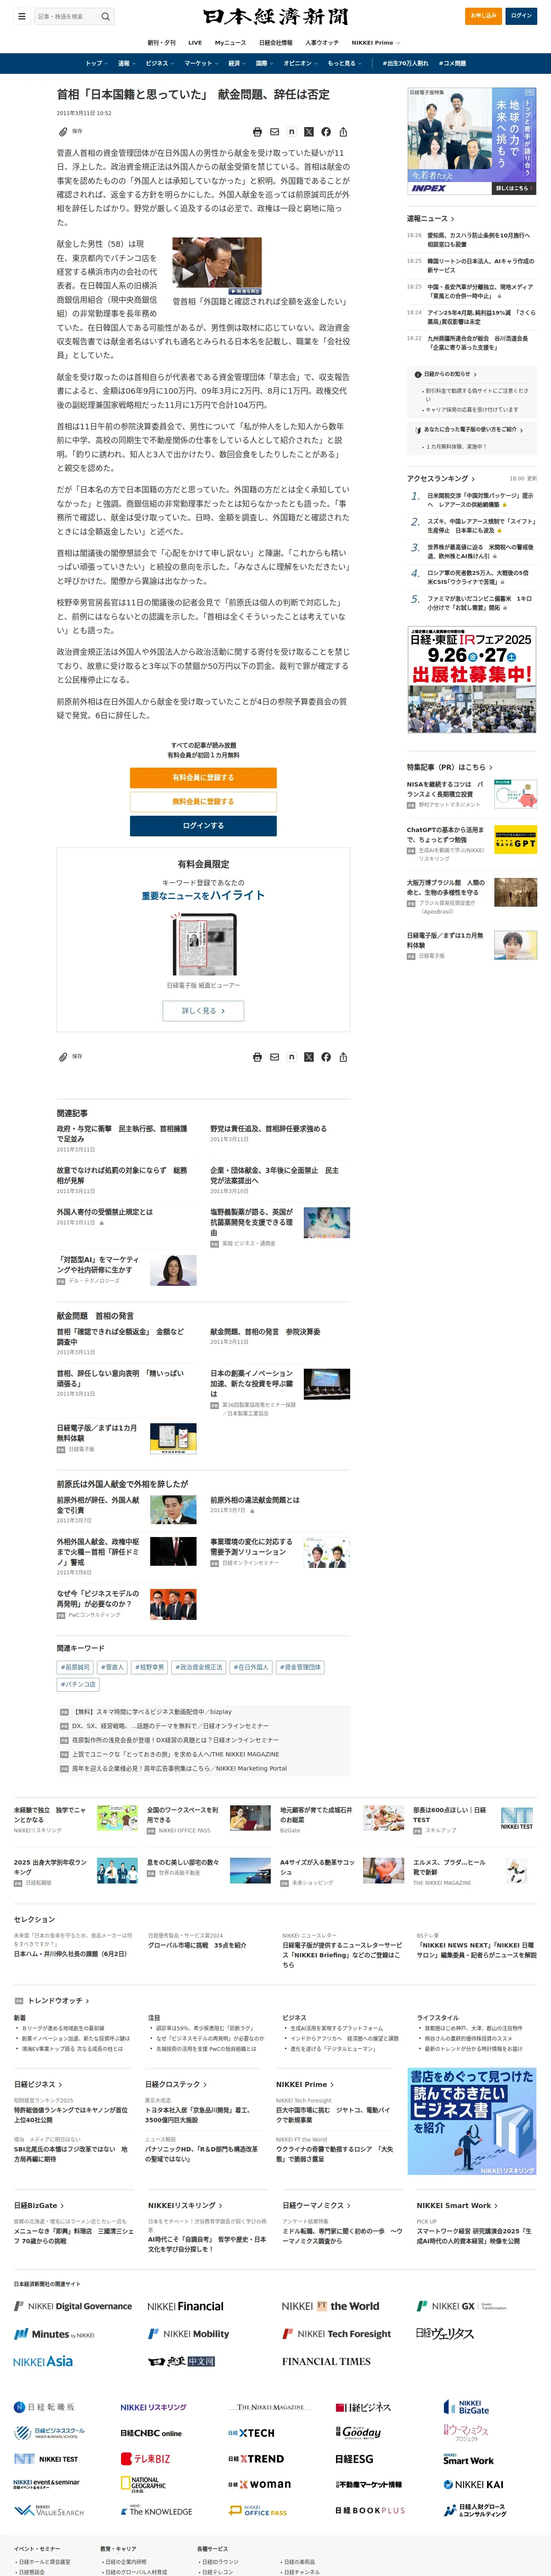
Task: Expand the もっと見る navigation dropdown
Action: tap(344, 63)
